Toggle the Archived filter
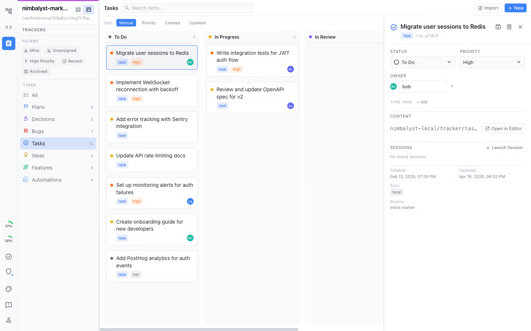The width and height of the screenshot is (531, 331). [36, 71]
